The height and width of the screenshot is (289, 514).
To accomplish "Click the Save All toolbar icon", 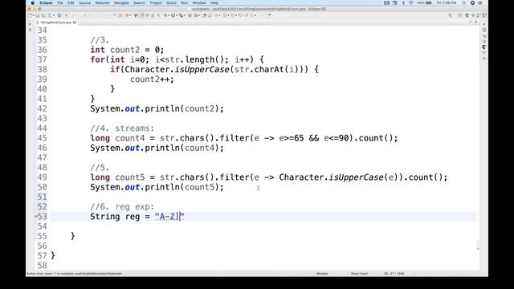I will click(x=43, y=15).
